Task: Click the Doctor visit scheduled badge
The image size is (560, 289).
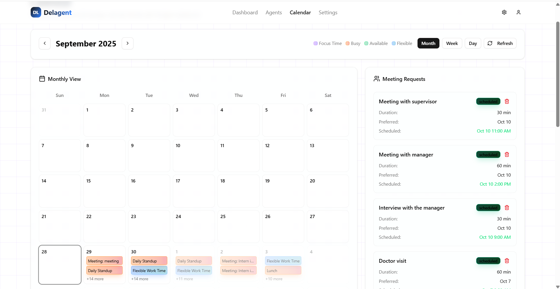Action: (x=488, y=261)
